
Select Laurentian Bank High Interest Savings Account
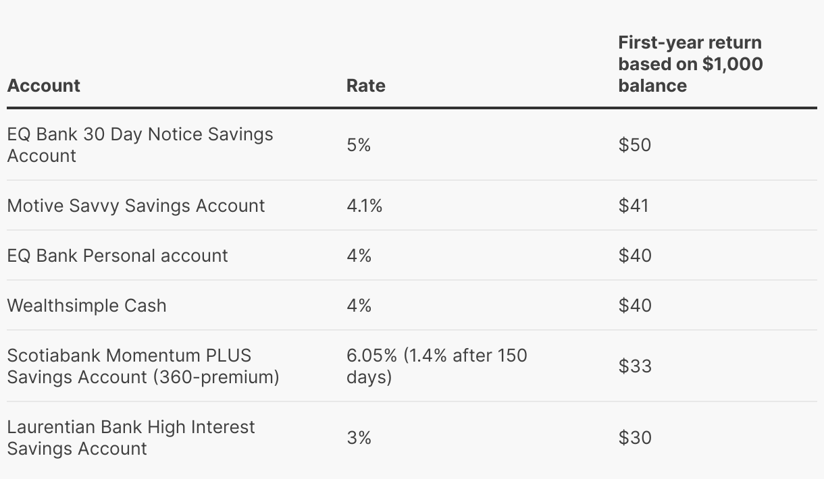click(131, 438)
